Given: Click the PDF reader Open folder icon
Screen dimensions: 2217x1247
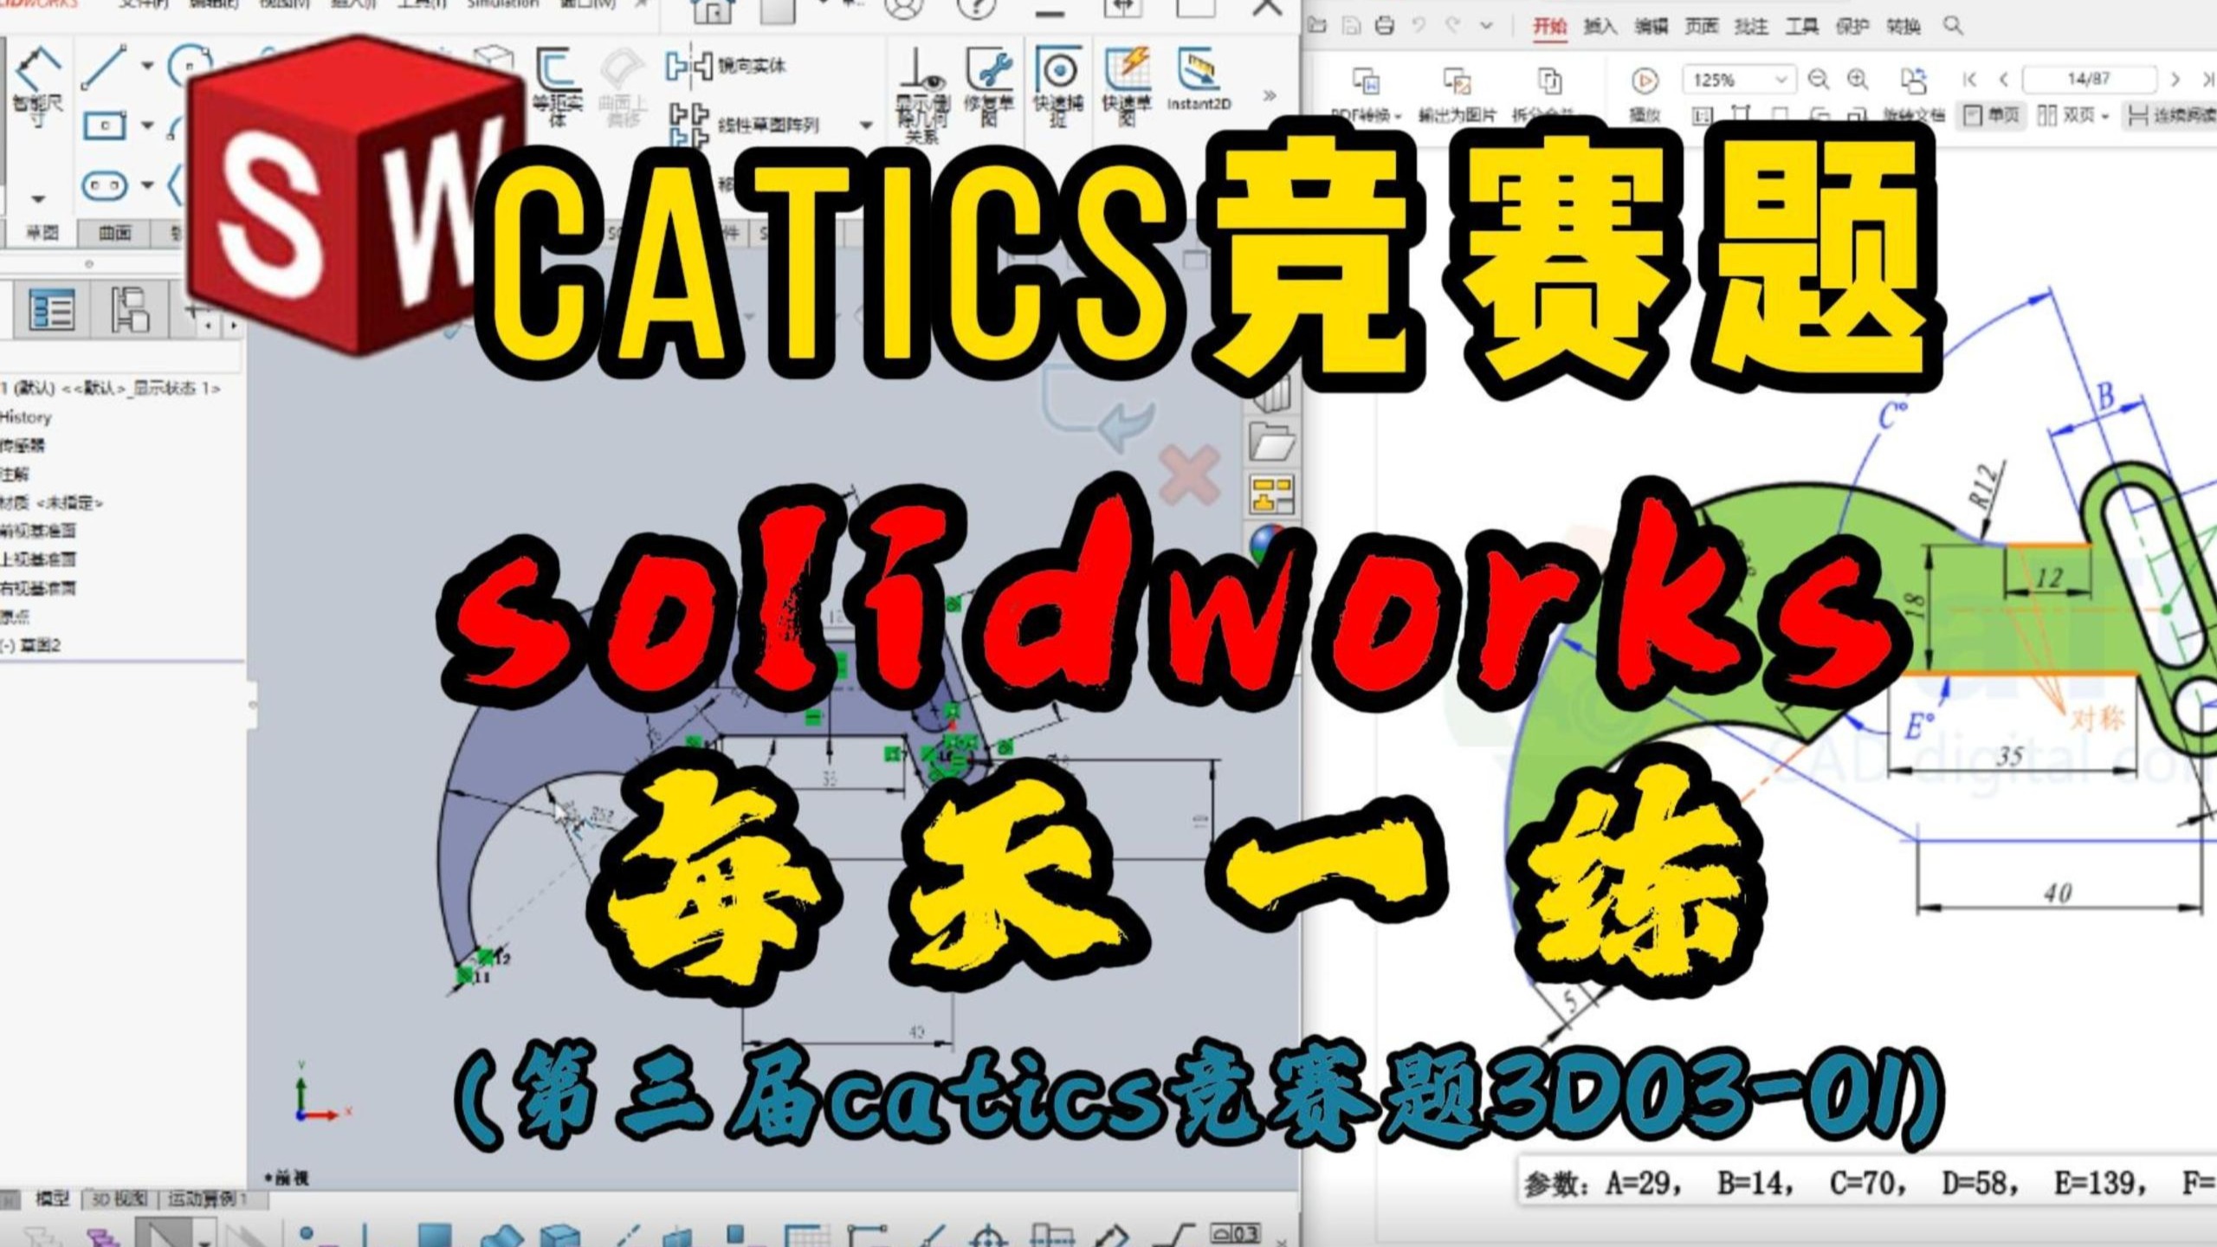Looking at the screenshot, I should 1317,26.
